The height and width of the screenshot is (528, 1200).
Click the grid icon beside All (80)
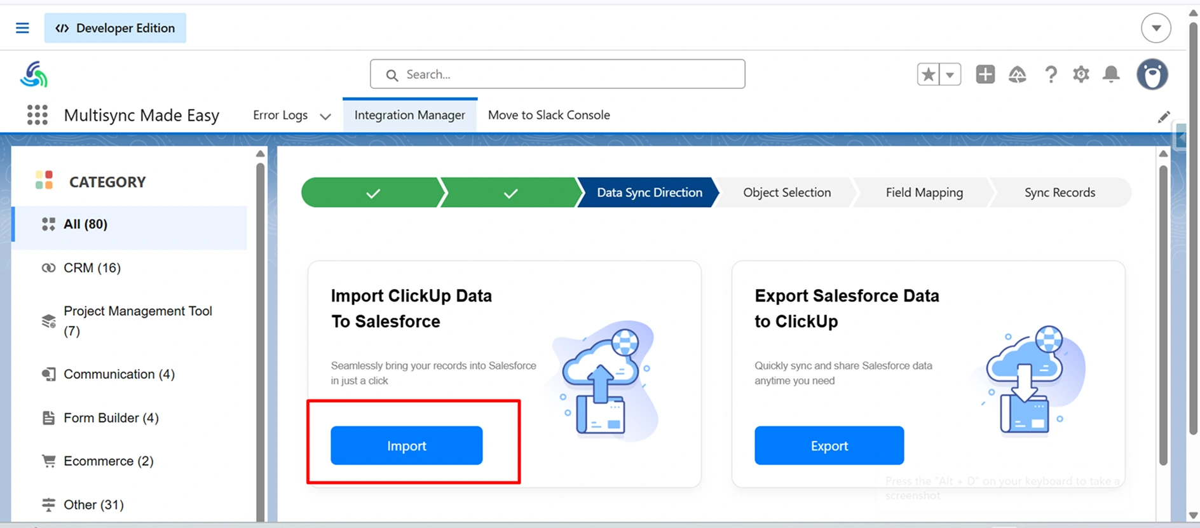click(x=48, y=224)
